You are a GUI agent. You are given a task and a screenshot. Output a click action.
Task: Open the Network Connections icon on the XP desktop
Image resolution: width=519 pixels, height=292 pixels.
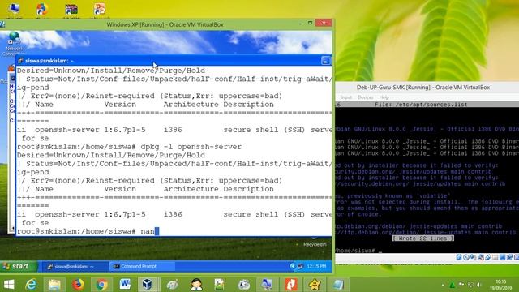15,43
